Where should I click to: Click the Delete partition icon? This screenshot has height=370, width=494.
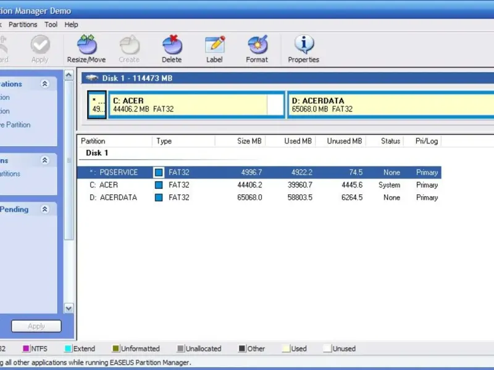(172, 49)
